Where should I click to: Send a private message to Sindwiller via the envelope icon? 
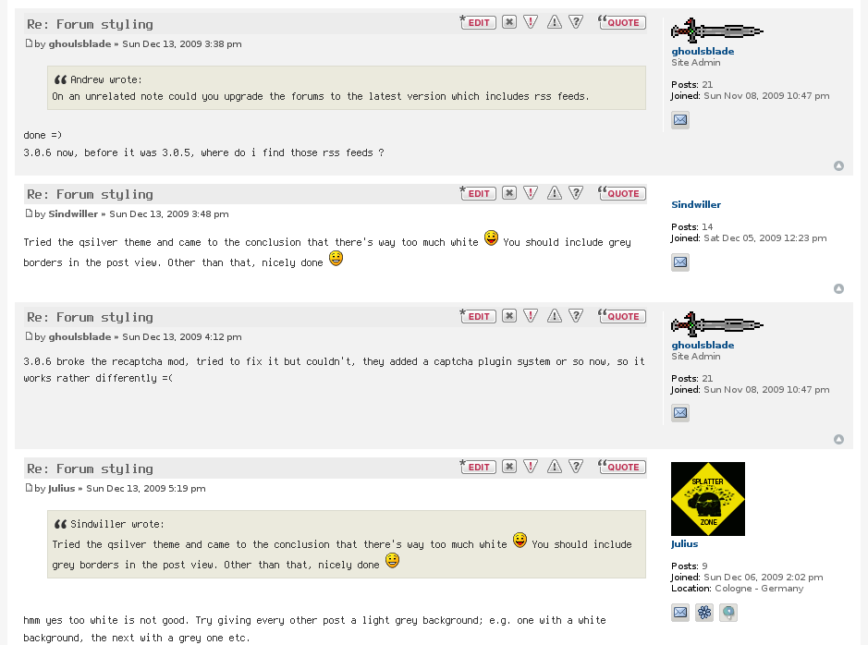(680, 262)
